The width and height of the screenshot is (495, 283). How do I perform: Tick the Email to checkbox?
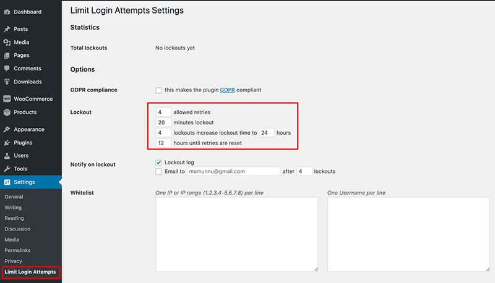[x=159, y=171]
